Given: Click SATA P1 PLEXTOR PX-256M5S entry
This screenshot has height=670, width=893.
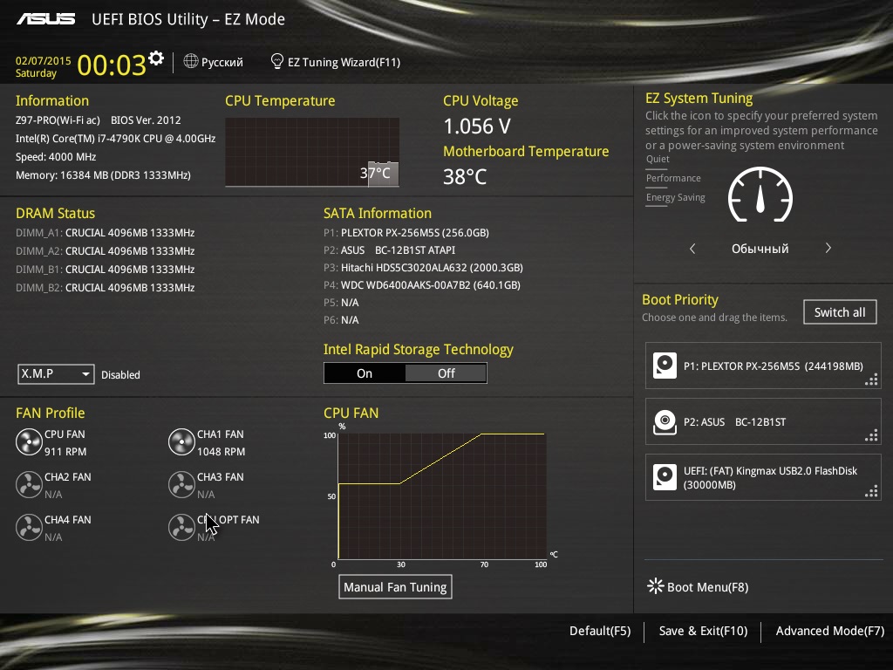Looking at the screenshot, I should (406, 232).
